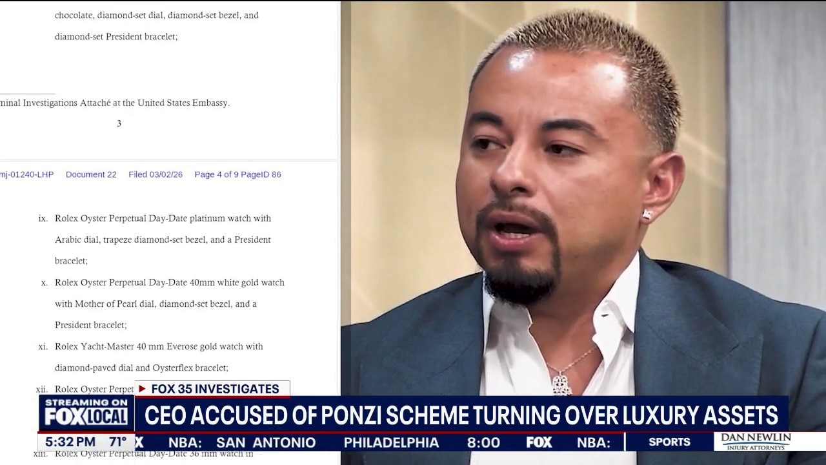
Task: Click the red arrow beside FOX 35 INVESTIGATES
Action: pos(143,389)
